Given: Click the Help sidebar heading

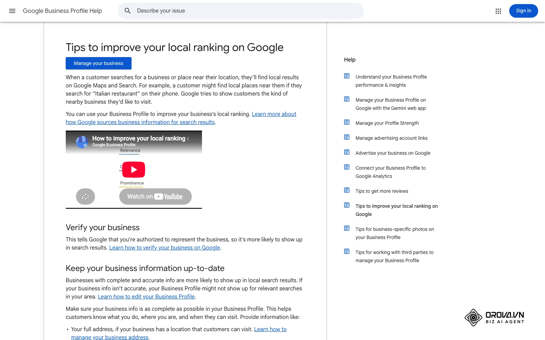Looking at the screenshot, I should [x=349, y=60].
